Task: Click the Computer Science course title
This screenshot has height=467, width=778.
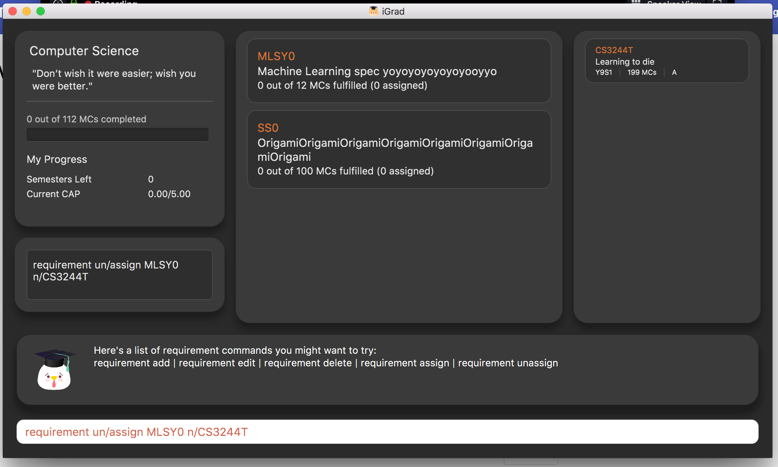Action: tap(84, 51)
